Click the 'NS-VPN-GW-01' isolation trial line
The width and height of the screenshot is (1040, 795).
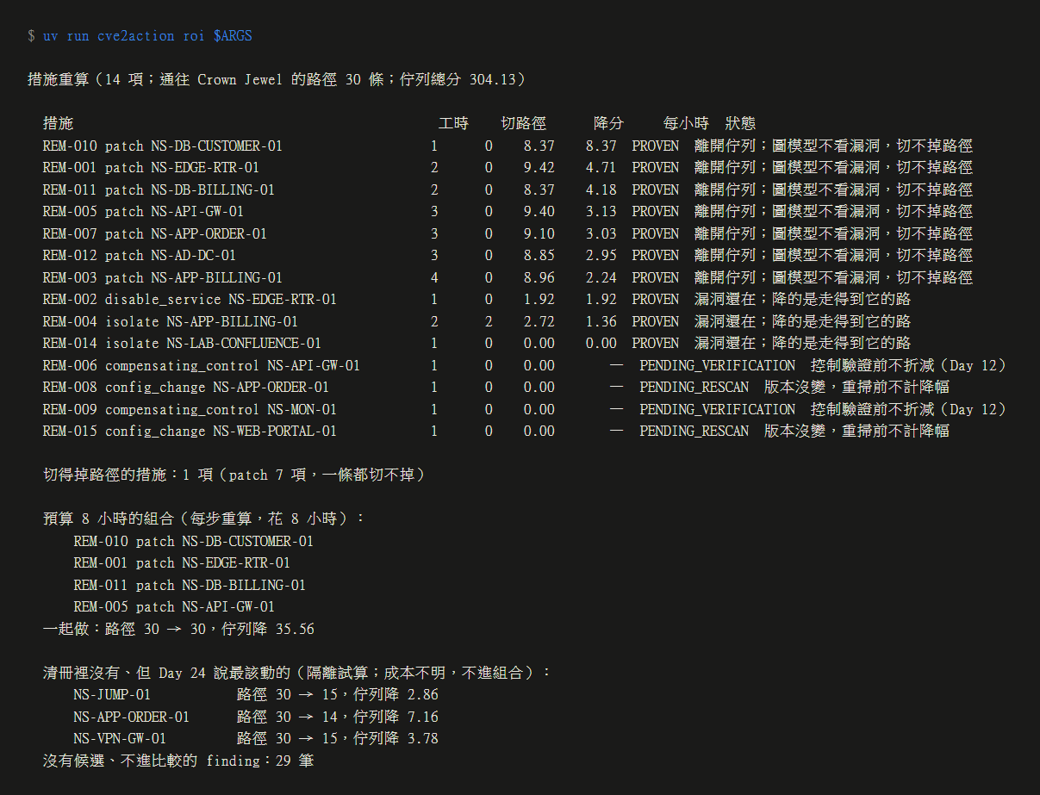coord(256,739)
